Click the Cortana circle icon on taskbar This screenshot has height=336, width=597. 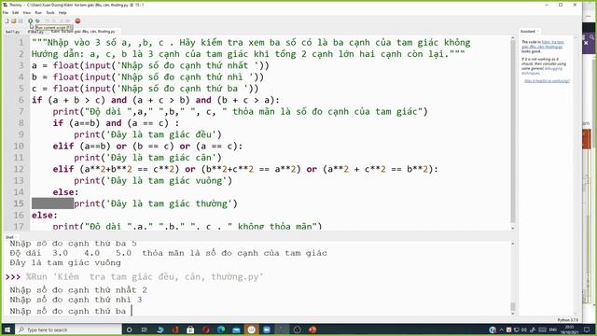pos(129,329)
